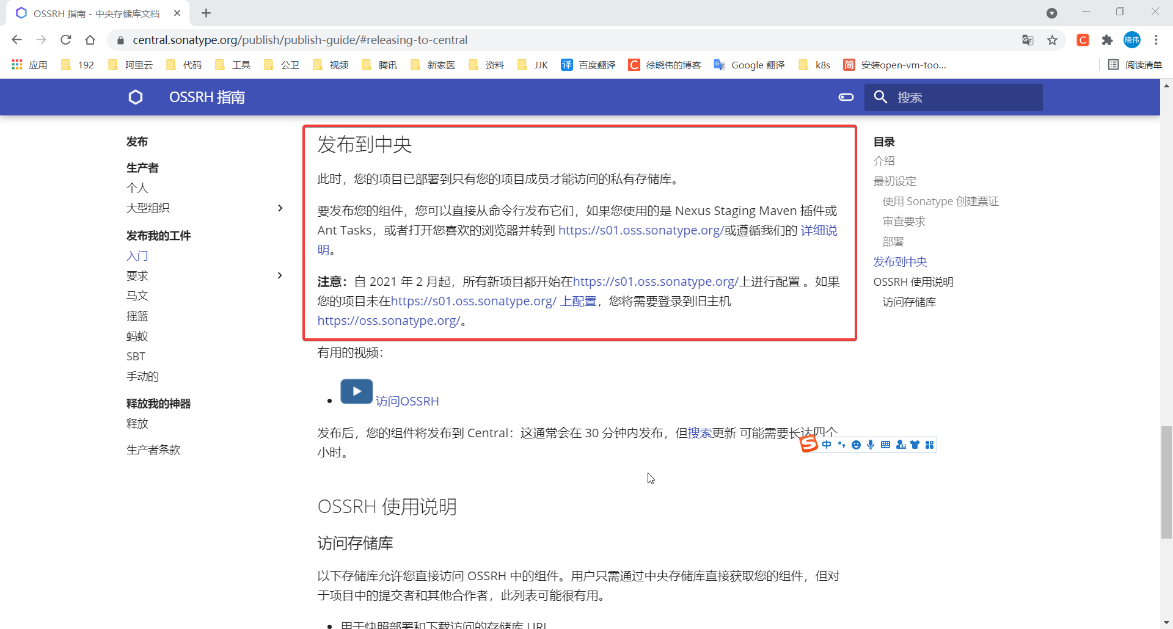The image size is (1173, 629).
Task: Open the 代码 bookmark folder
Action: (x=184, y=65)
